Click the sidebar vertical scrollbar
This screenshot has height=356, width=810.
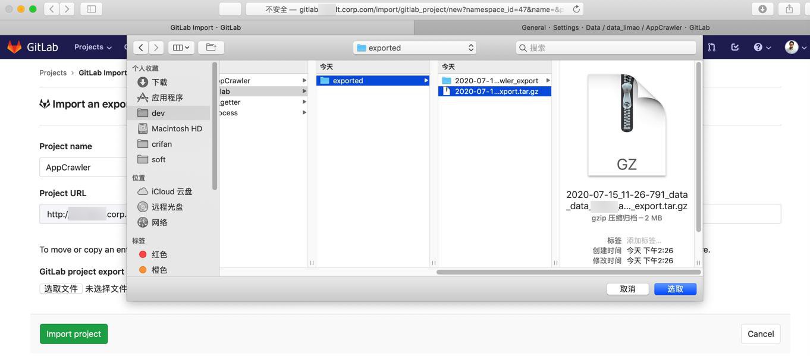pyautogui.click(x=215, y=126)
